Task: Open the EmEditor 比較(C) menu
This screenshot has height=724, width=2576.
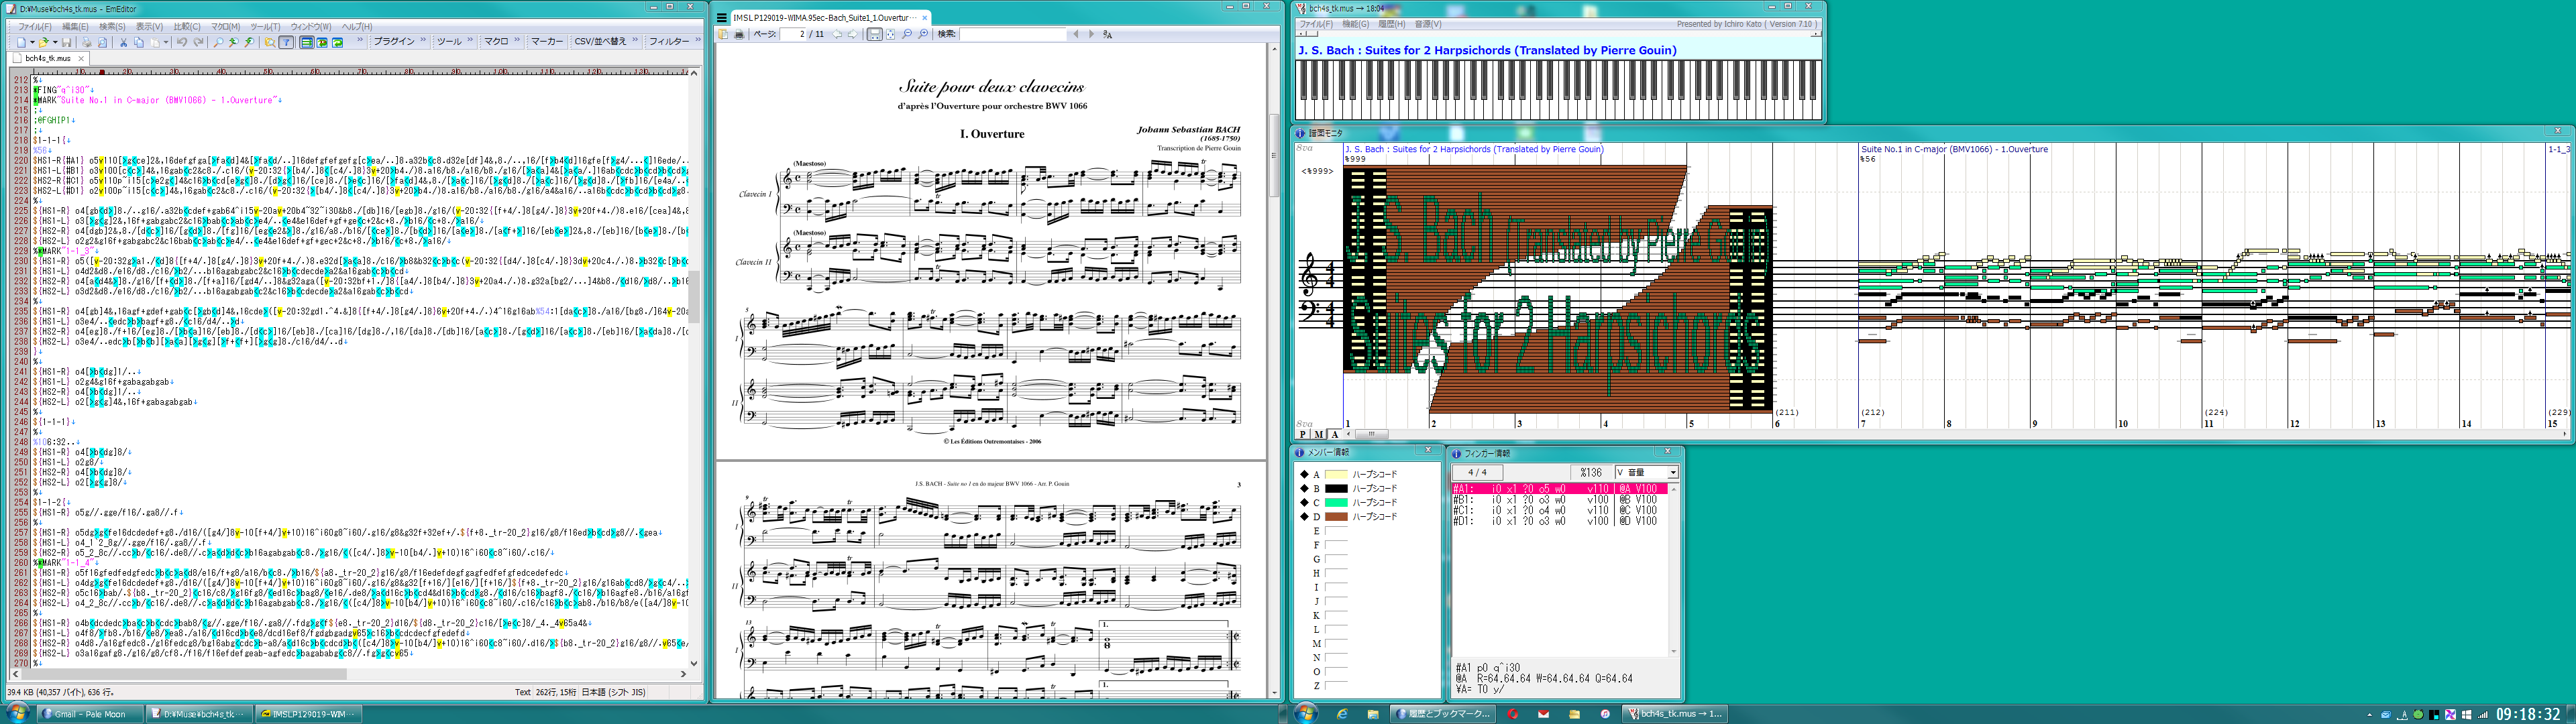Action: pos(187,27)
